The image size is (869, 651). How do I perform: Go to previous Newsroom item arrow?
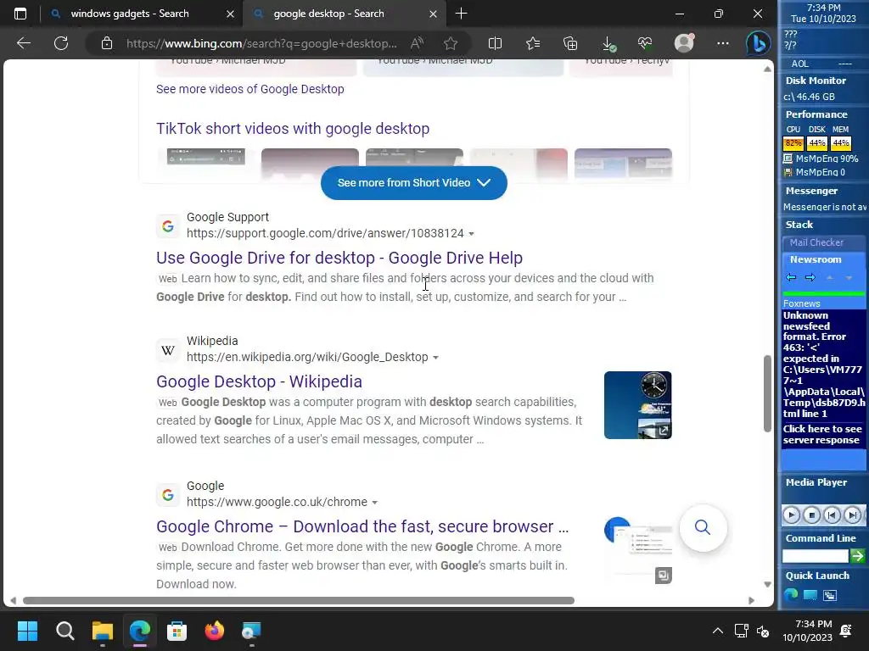tap(792, 277)
